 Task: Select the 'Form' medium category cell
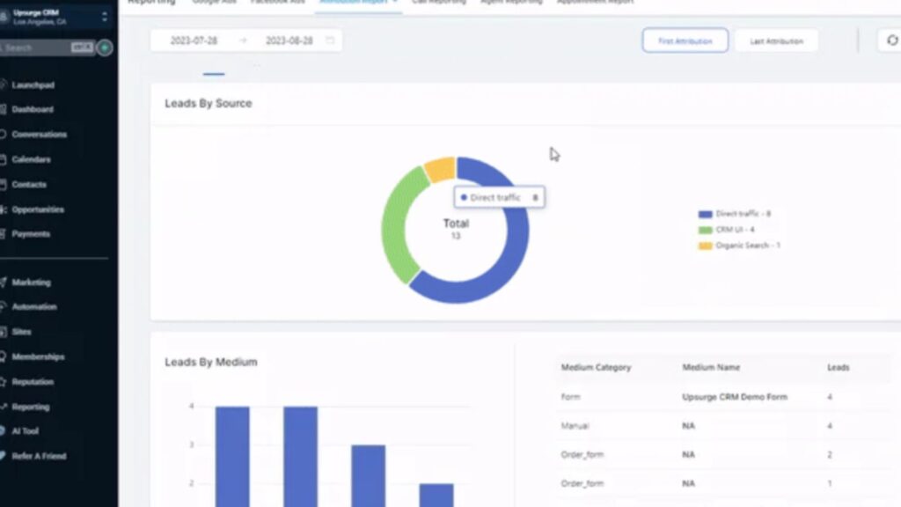click(570, 397)
